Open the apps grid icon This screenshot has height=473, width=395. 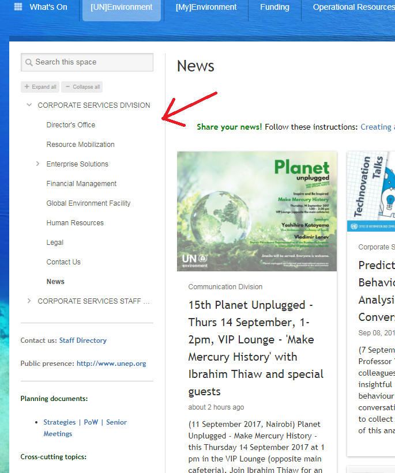point(18,7)
